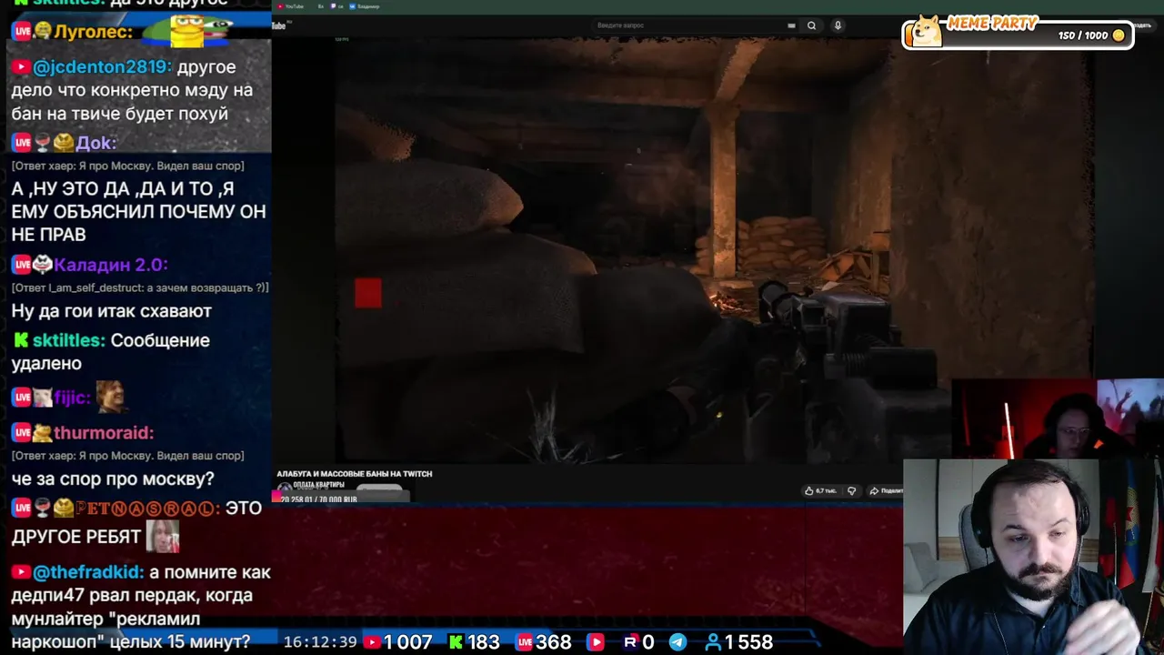1164x655 pixels.
Task: Click the message "Ну да гои итак схавают"
Action: click(111, 311)
